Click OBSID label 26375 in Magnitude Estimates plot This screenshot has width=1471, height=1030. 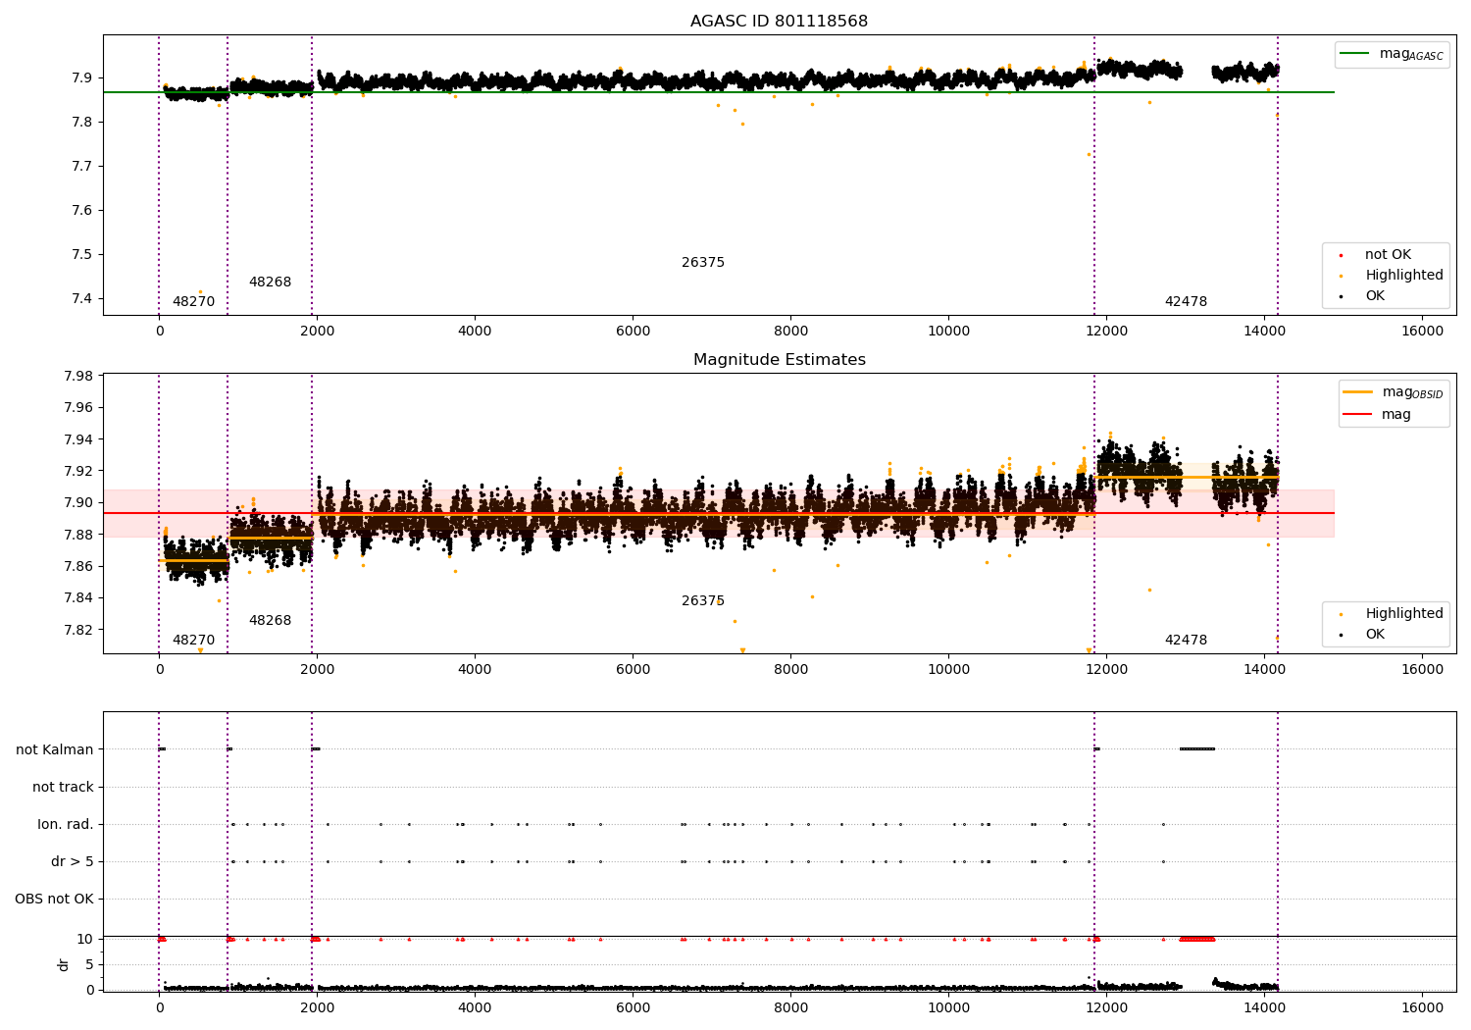point(703,601)
